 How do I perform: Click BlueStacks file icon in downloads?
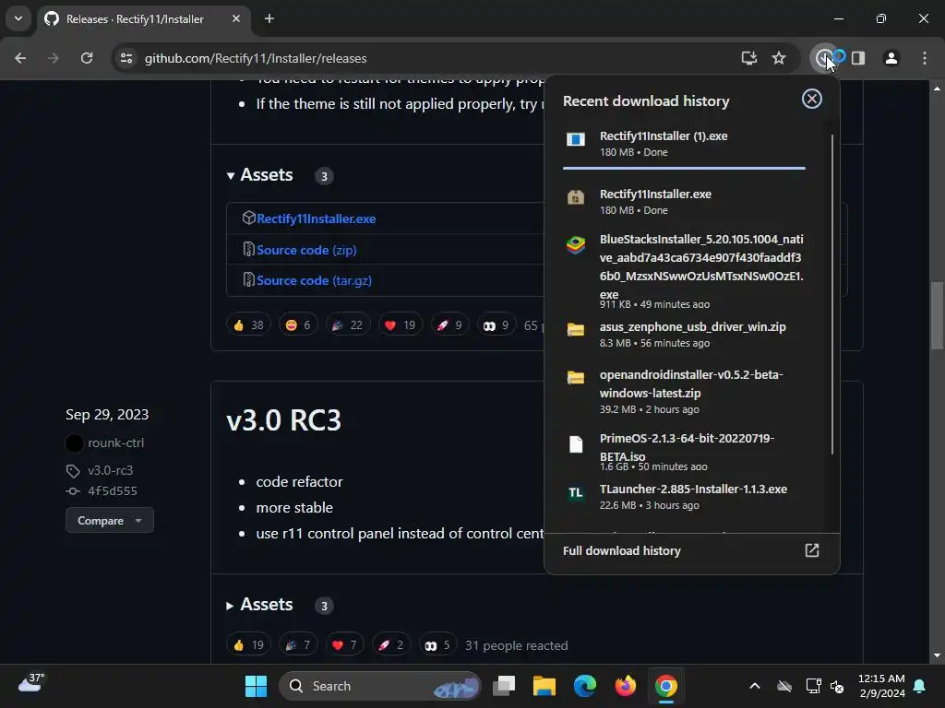pyautogui.click(x=576, y=245)
